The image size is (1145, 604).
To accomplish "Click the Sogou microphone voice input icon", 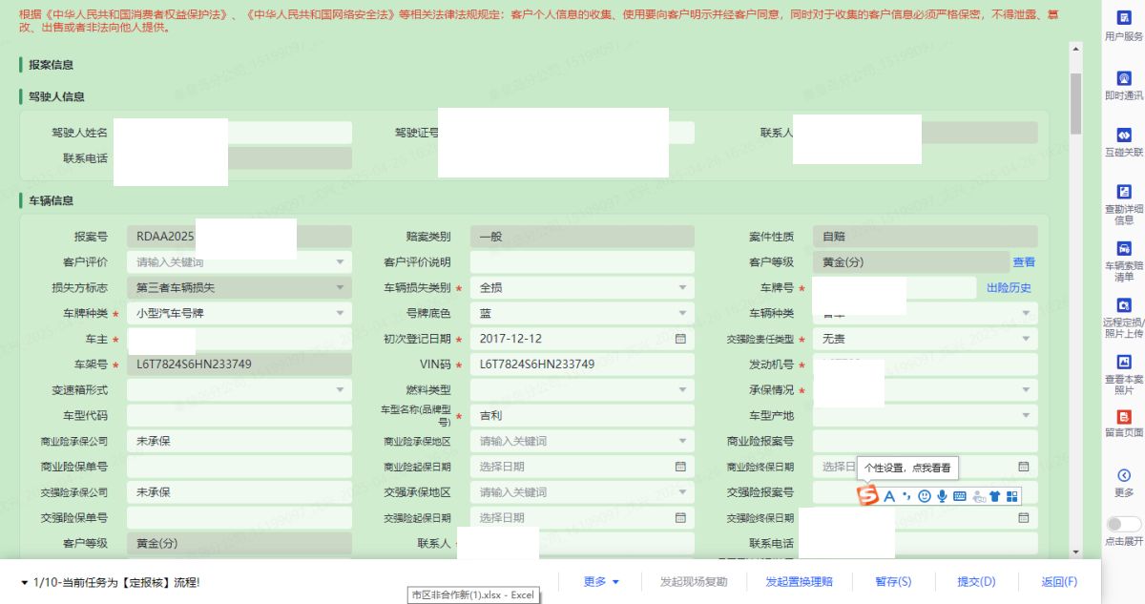I will click(x=942, y=496).
